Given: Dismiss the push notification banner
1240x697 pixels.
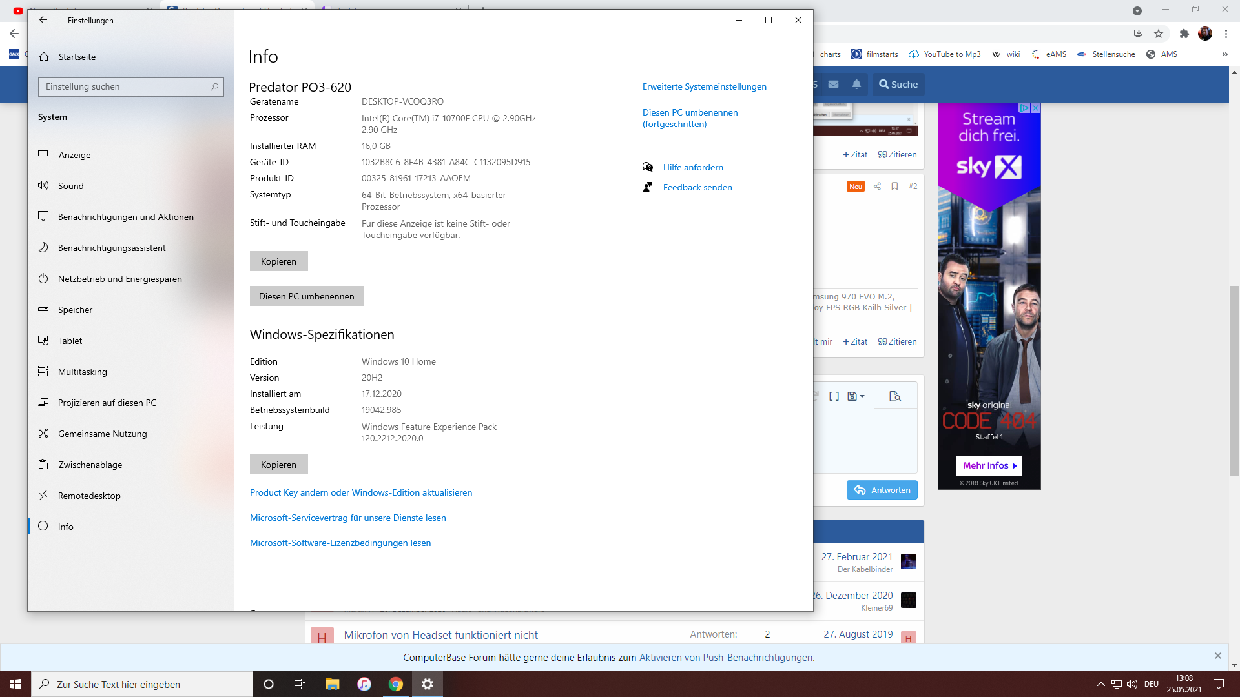Looking at the screenshot, I should 1217,656.
